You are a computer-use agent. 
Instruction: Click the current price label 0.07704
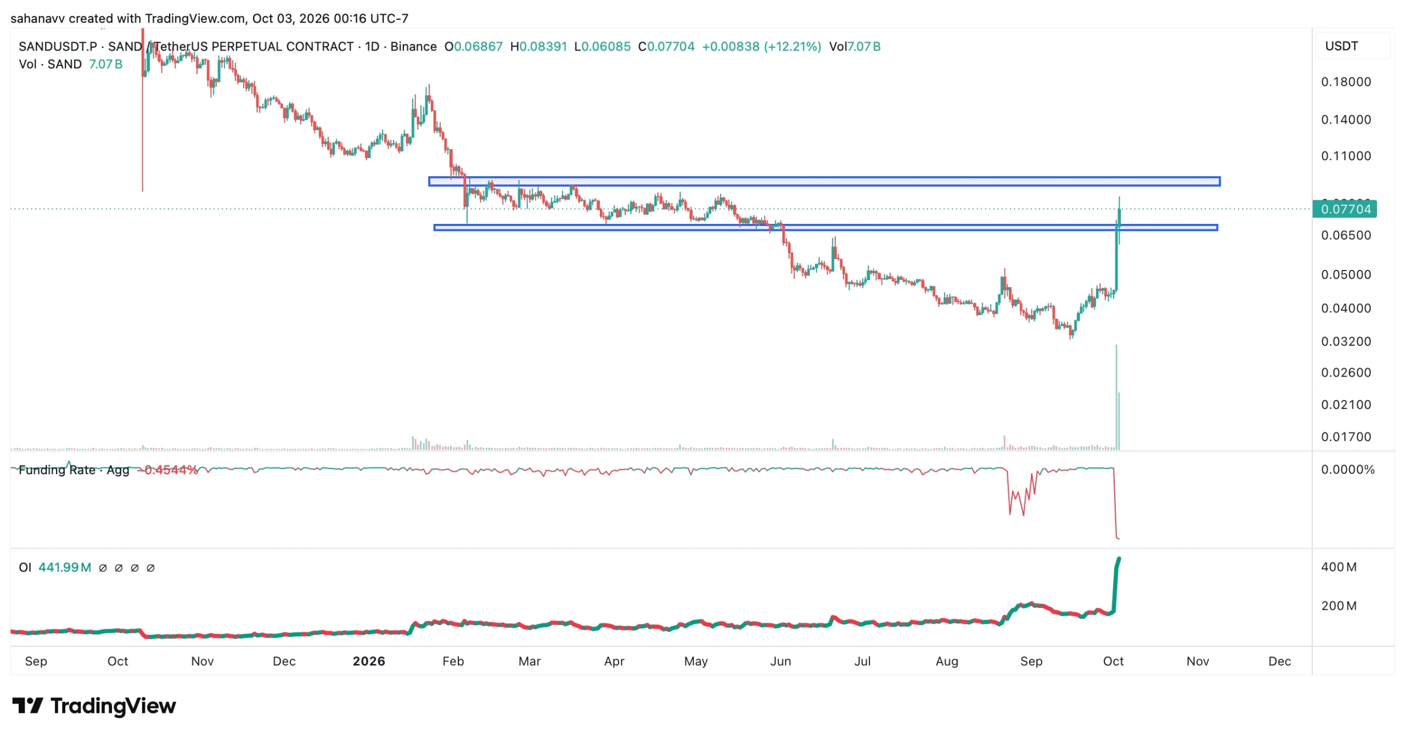(1345, 209)
